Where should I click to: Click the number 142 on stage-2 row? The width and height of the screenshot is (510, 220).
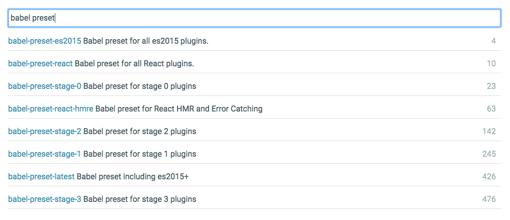[489, 131]
